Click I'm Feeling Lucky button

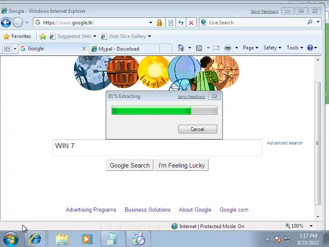(x=182, y=165)
